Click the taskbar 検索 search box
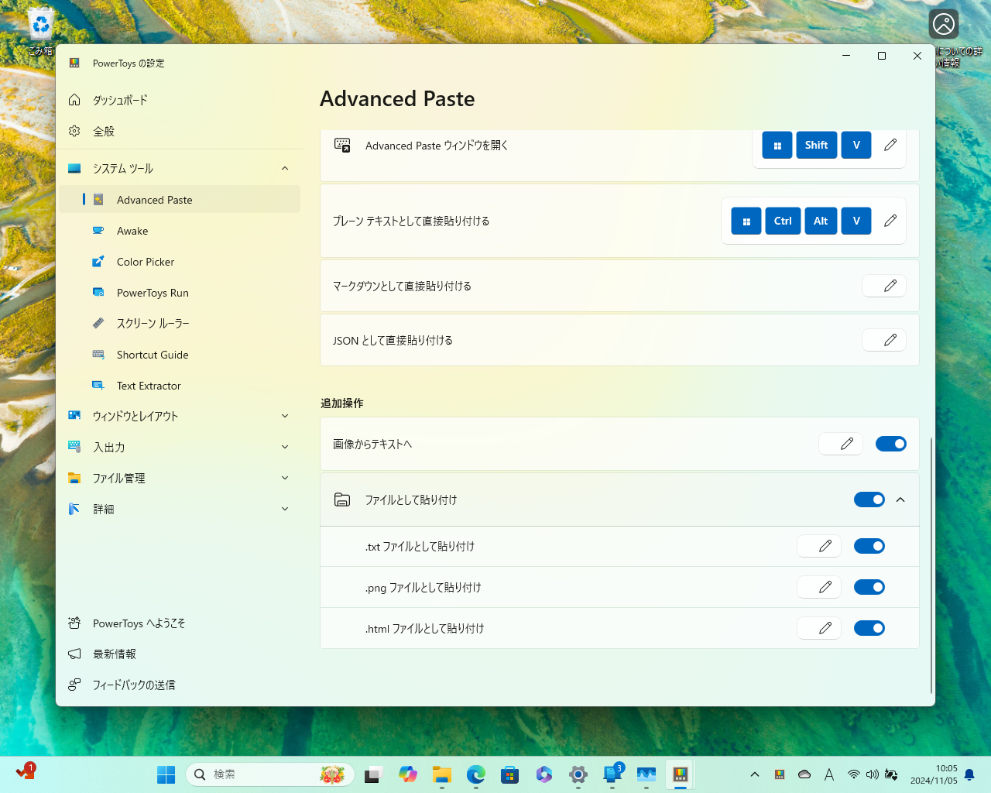Image resolution: width=991 pixels, height=793 pixels. 269,774
